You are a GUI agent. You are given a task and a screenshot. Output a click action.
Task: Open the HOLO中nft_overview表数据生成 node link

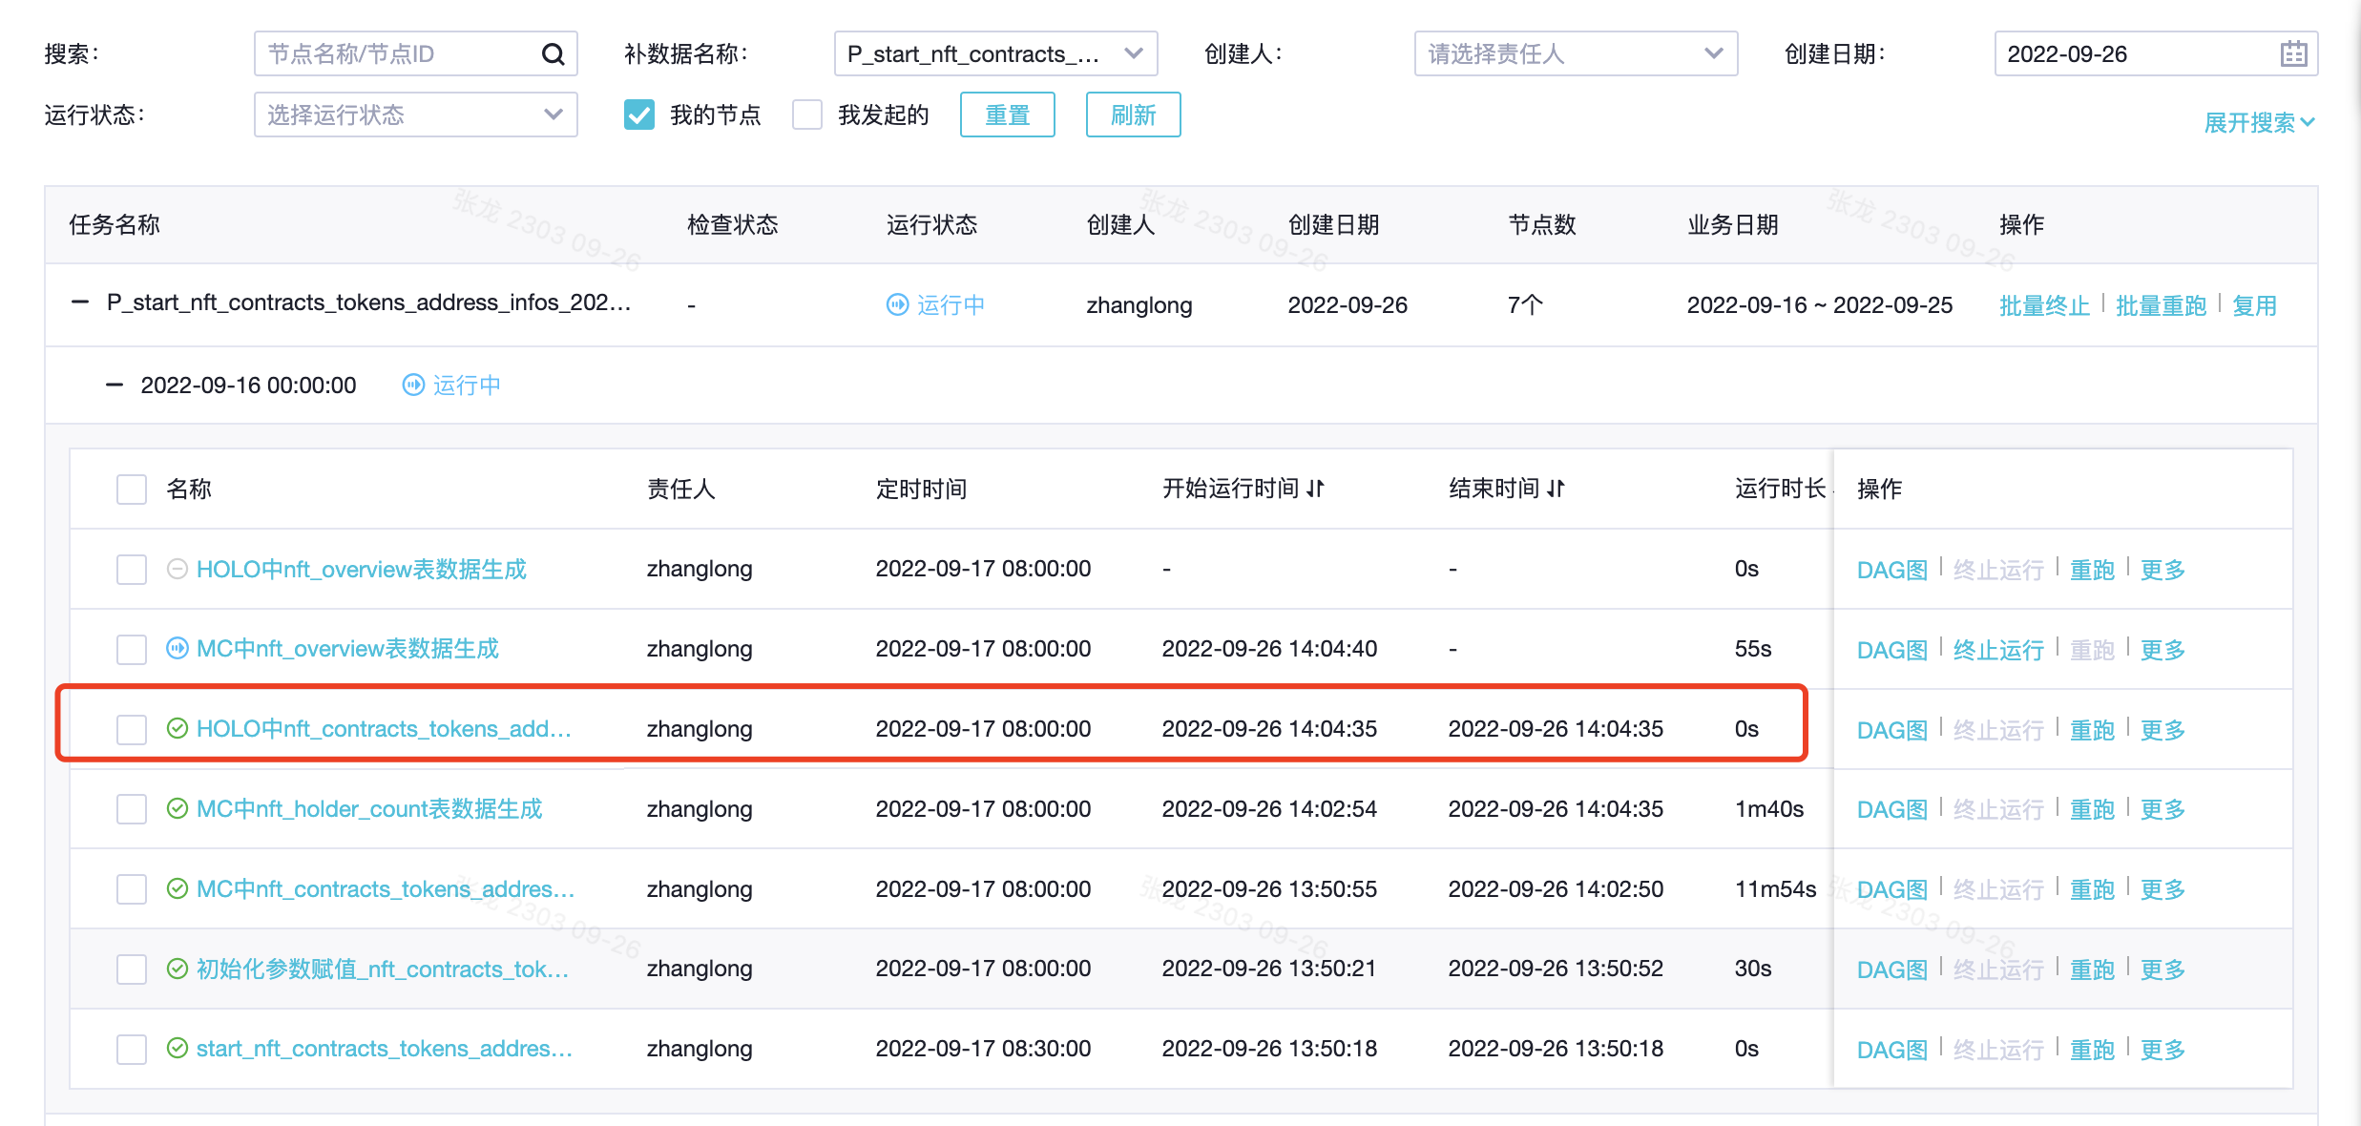[x=362, y=569]
